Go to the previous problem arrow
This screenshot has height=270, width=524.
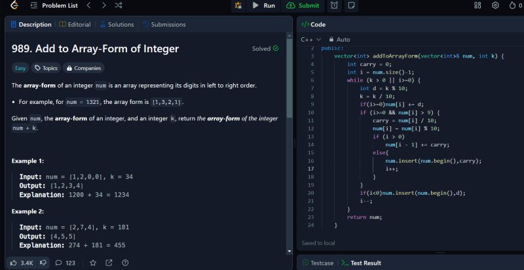pos(89,5)
